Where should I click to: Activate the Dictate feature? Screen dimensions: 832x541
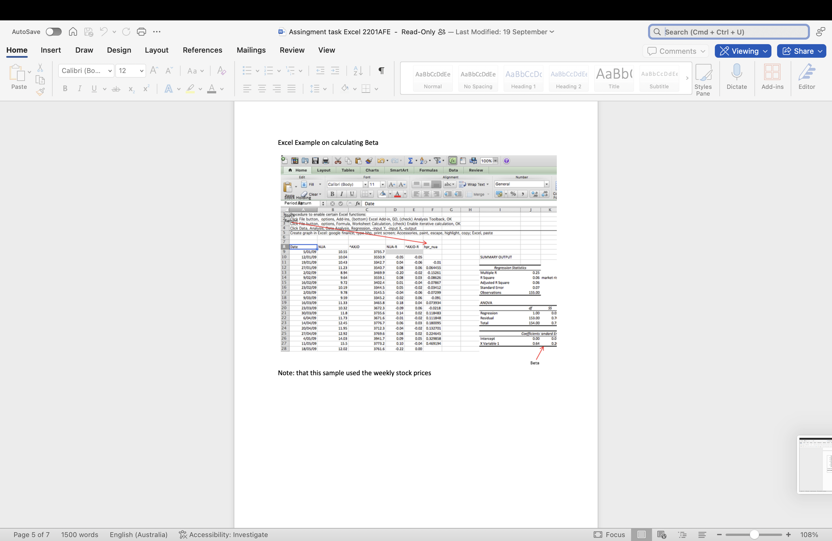[737, 78]
